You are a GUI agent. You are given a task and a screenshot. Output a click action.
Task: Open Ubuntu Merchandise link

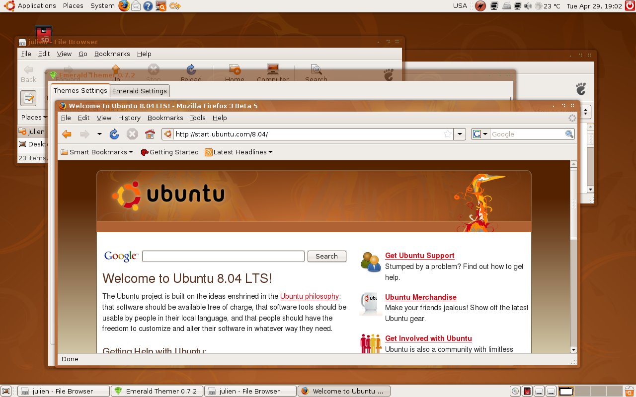pos(421,297)
